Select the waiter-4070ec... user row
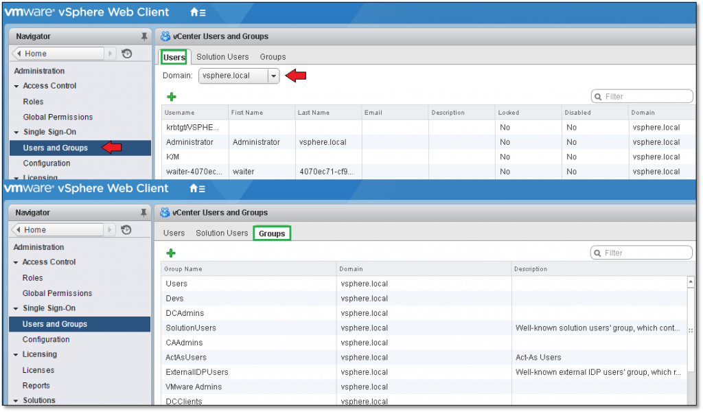 point(428,172)
